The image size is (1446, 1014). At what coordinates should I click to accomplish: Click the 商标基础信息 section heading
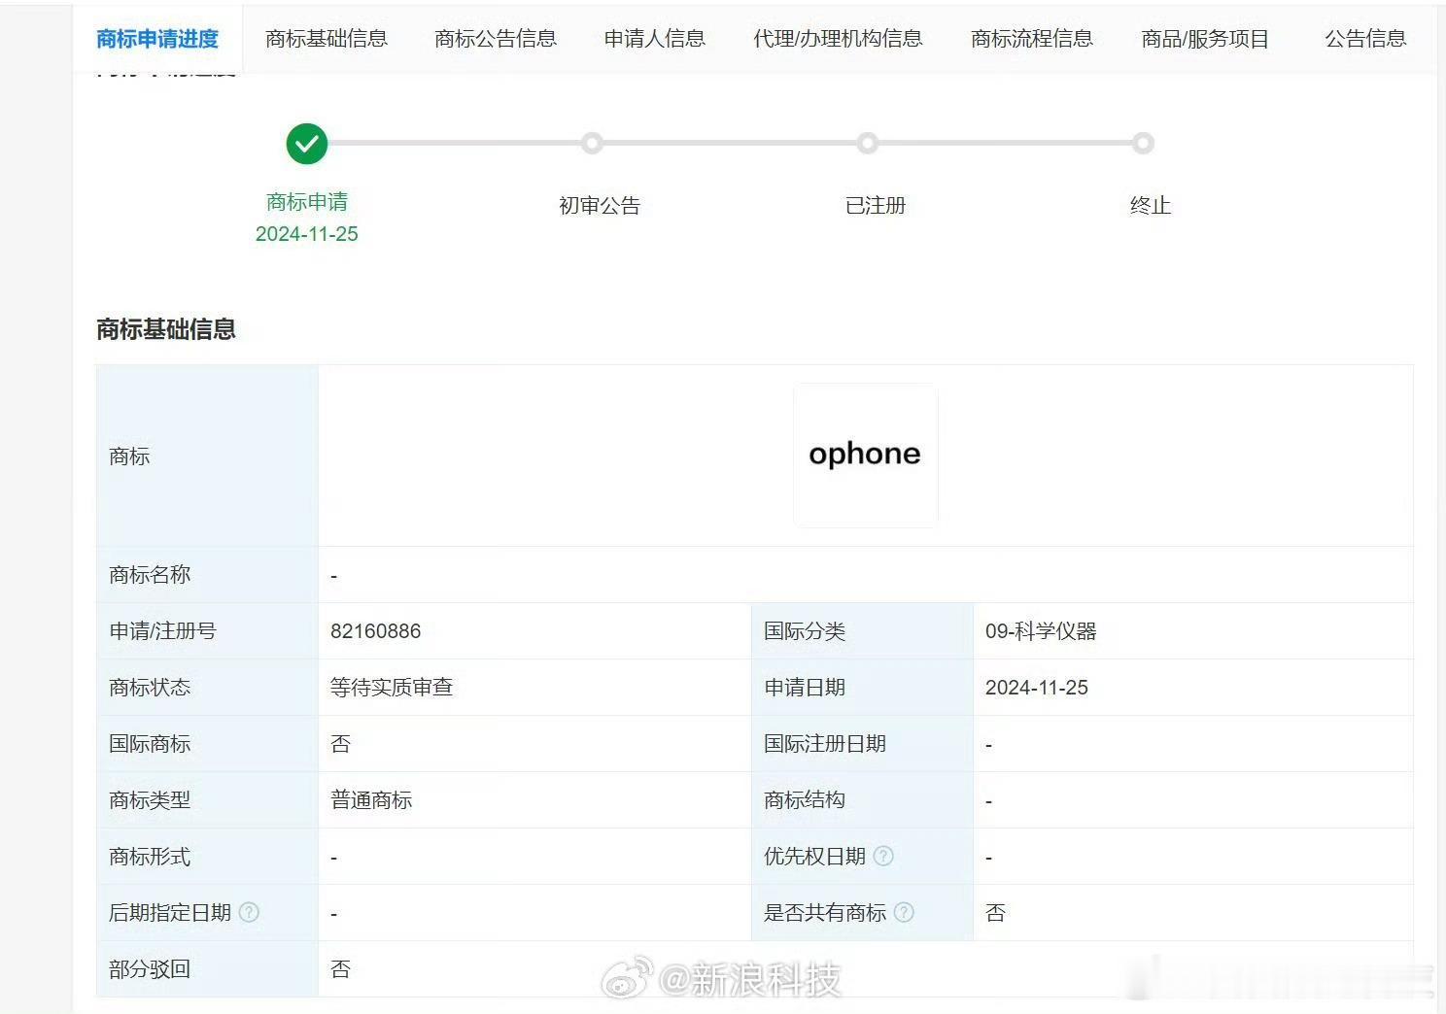[166, 329]
